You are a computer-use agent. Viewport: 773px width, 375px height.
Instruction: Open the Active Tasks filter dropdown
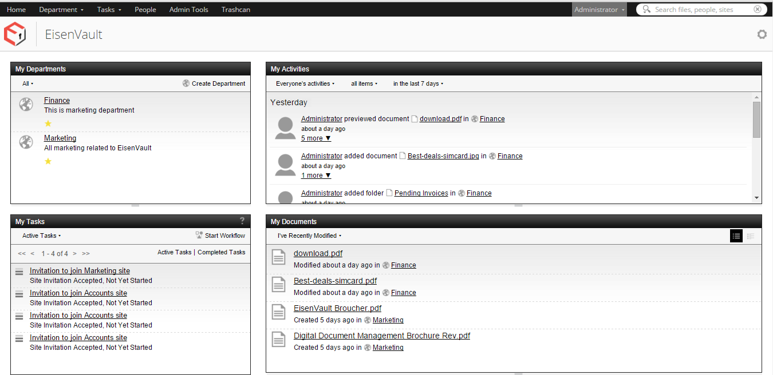pyautogui.click(x=41, y=236)
